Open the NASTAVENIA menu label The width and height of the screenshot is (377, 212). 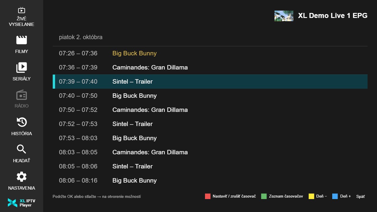tap(22, 188)
